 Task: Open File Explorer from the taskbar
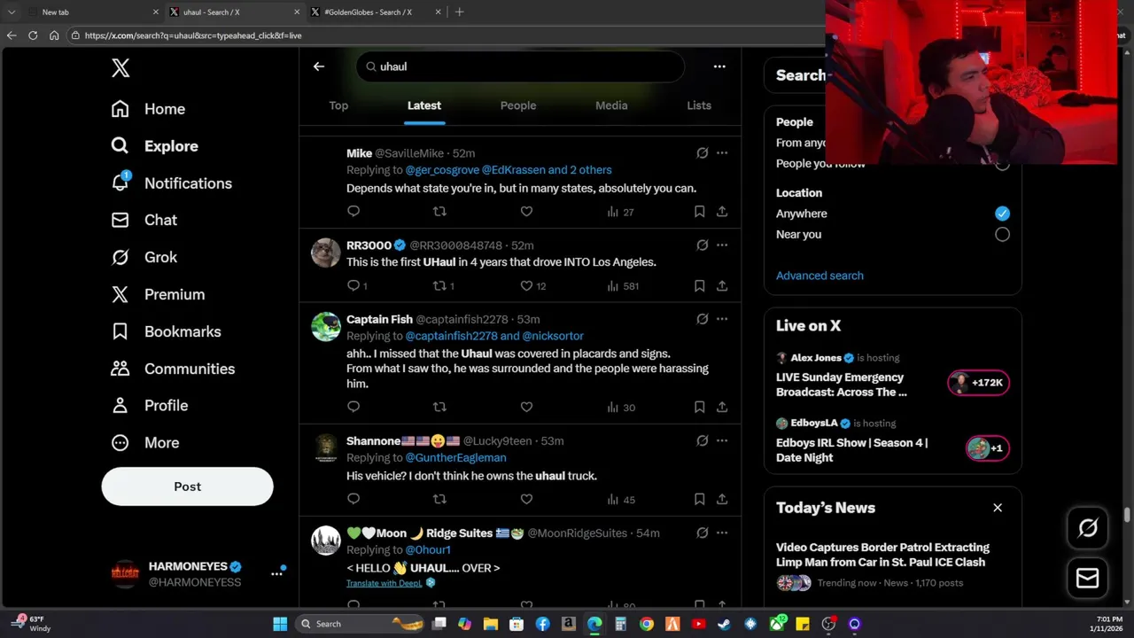[x=491, y=624]
